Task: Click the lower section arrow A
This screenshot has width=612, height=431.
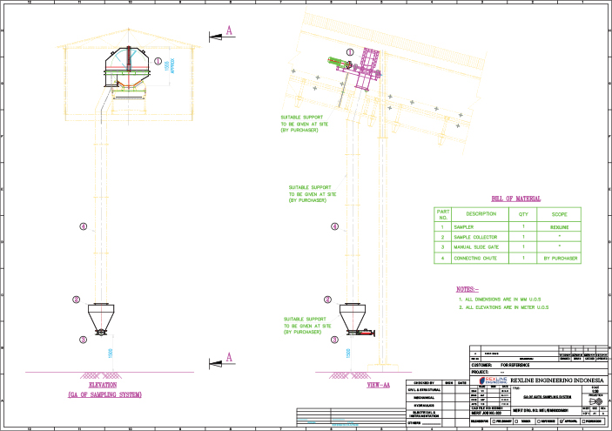Action: (222, 357)
